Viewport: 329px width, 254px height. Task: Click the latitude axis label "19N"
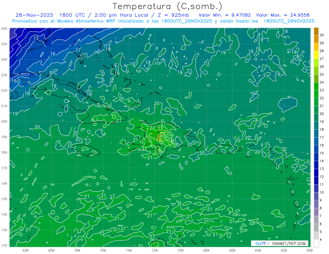[x=4, y=137]
